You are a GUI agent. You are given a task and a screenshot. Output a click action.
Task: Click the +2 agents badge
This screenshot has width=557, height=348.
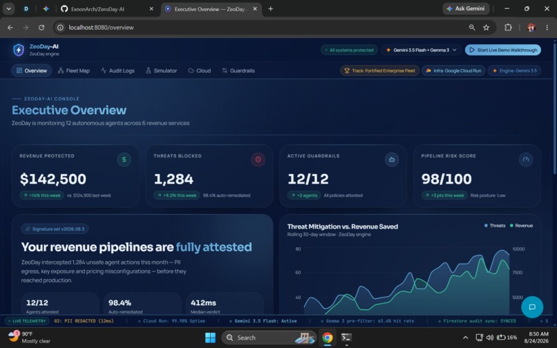pos(304,195)
